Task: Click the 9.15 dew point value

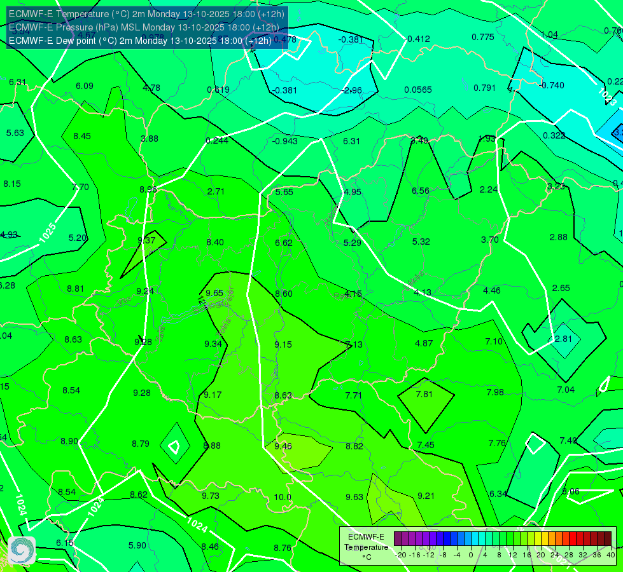Action: (x=283, y=344)
